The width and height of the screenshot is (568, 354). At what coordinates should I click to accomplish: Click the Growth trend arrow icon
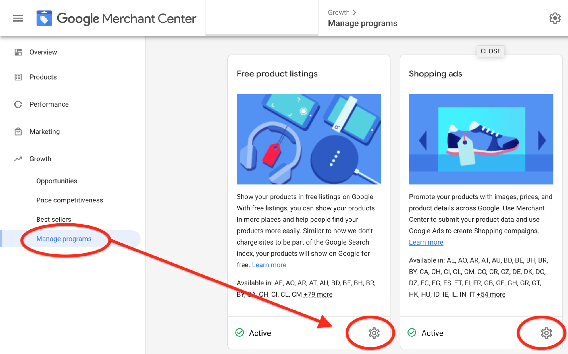point(18,159)
